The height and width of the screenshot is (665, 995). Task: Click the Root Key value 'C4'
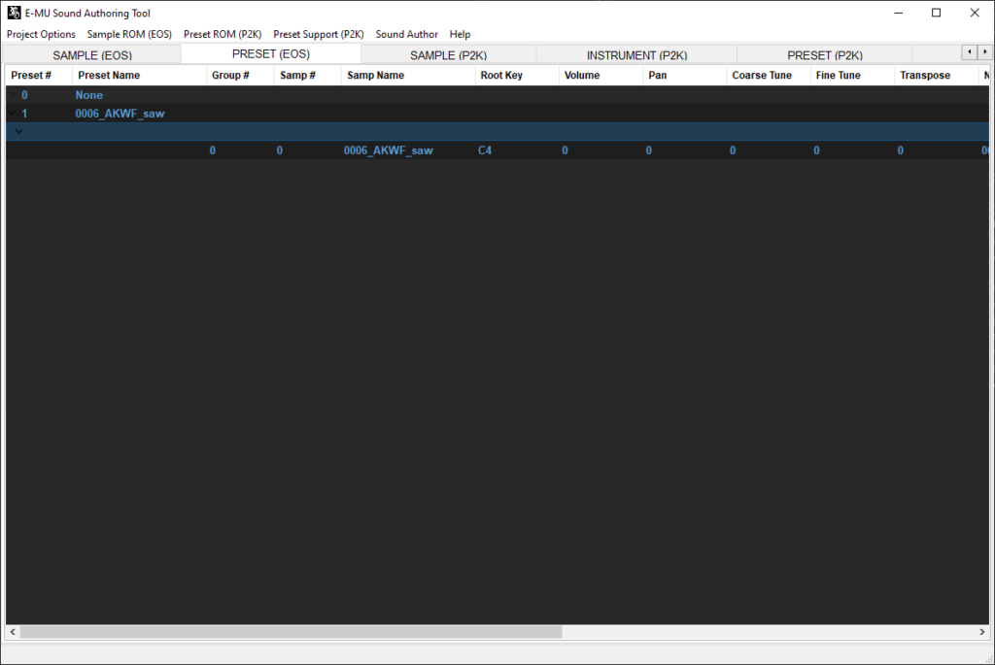coord(485,150)
